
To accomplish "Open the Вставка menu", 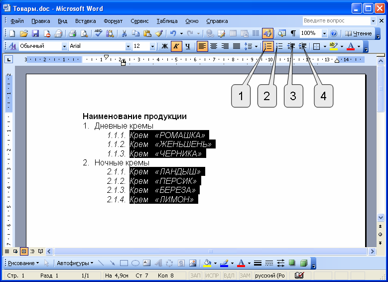I will tap(85, 21).
